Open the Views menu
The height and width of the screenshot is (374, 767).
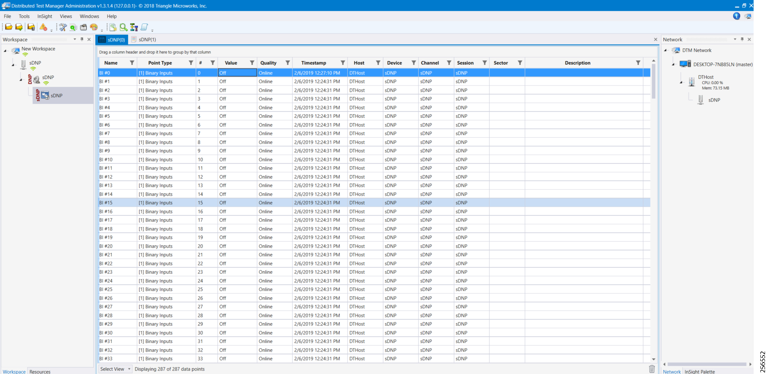(66, 16)
